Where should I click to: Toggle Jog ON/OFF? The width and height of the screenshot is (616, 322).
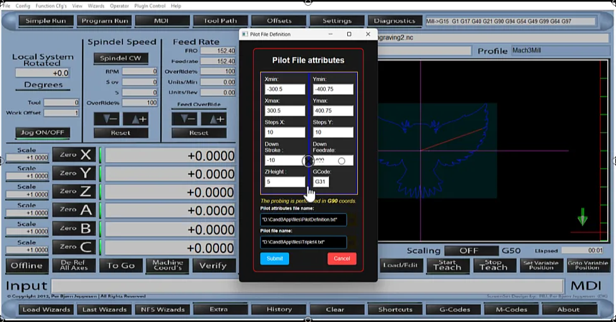pos(43,133)
